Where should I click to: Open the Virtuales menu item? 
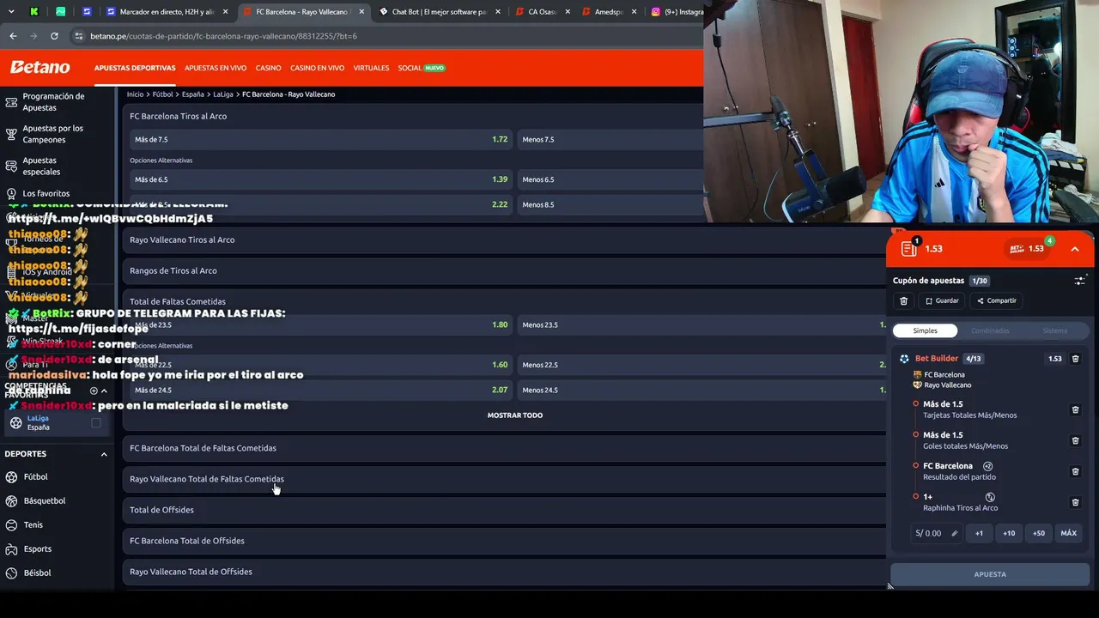pos(371,68)
